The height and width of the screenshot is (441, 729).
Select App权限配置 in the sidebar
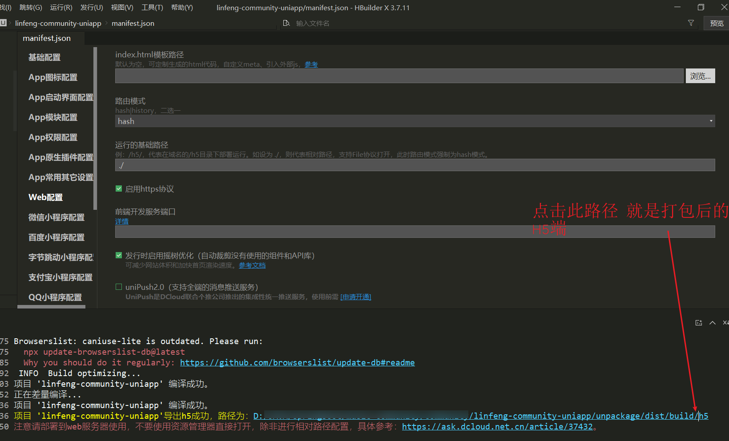pos(53,137)
